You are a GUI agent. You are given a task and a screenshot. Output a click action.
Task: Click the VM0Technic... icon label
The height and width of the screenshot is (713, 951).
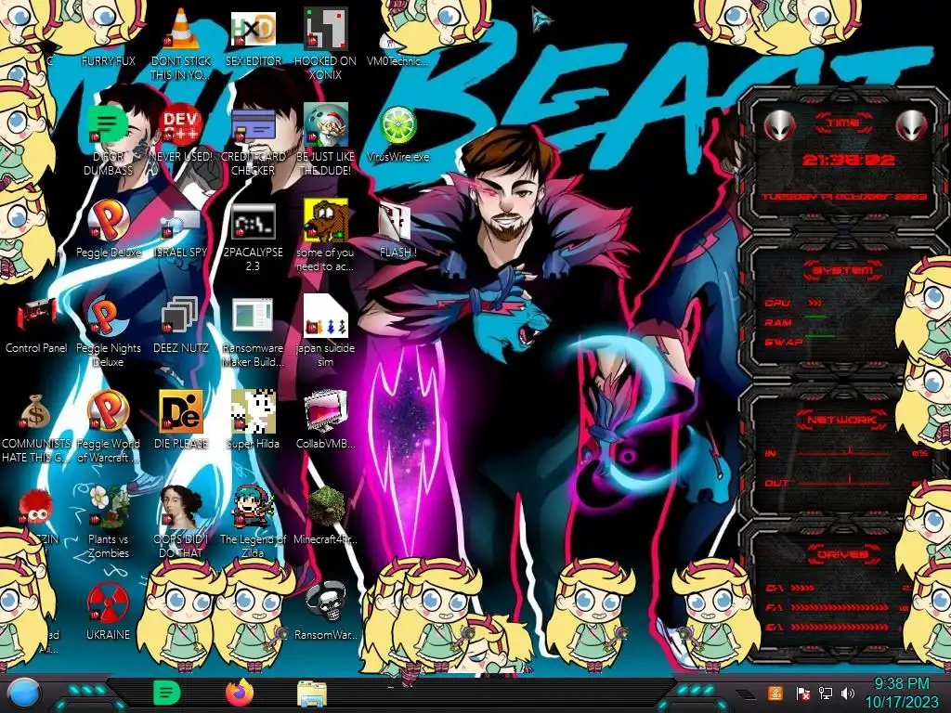point(397,60)
